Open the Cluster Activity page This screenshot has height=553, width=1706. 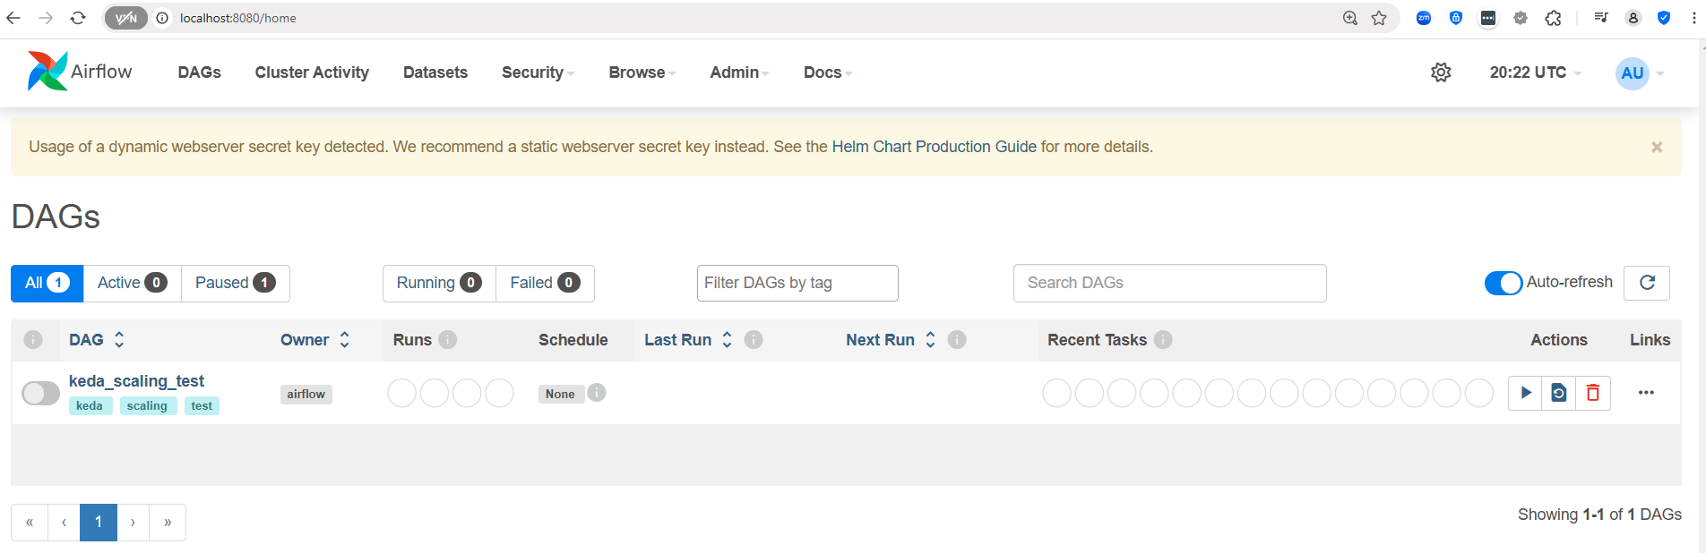coord(312,72)
